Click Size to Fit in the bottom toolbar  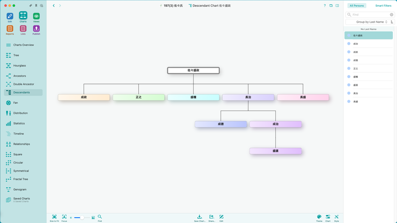[54, 218]
